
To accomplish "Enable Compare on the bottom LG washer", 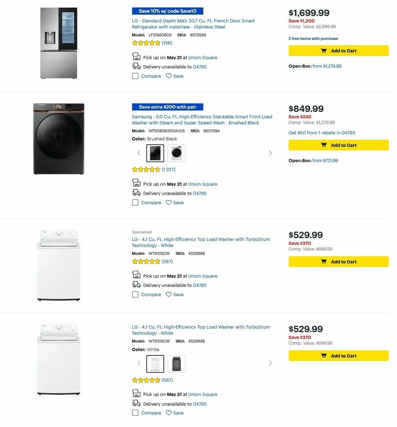I will (x=135, y=413).
